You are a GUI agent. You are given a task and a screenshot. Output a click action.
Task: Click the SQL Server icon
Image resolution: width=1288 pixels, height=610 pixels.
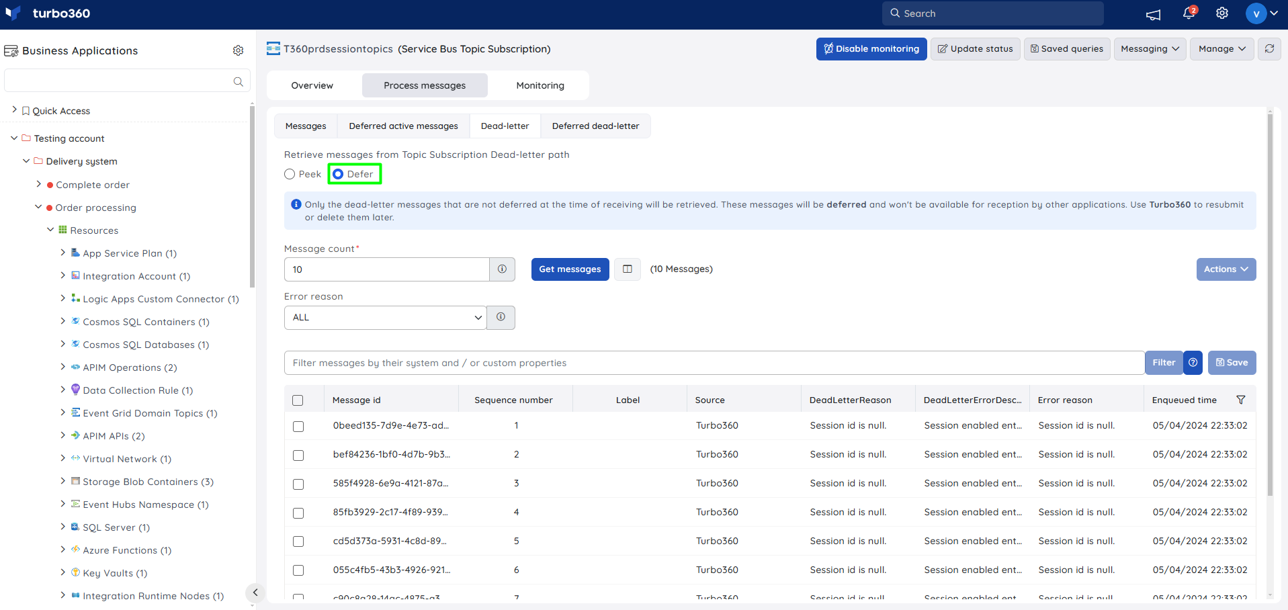75,527
